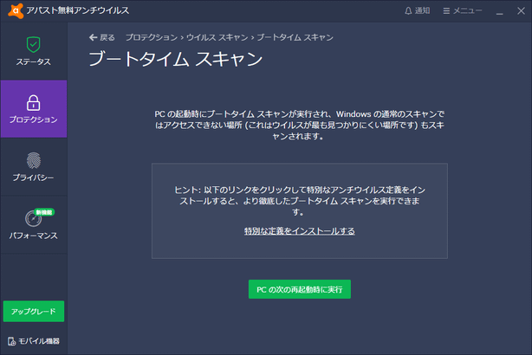The image size is (532, 355).
Task: Click the ブートタイム スキャン page heading
Action: 175,59
